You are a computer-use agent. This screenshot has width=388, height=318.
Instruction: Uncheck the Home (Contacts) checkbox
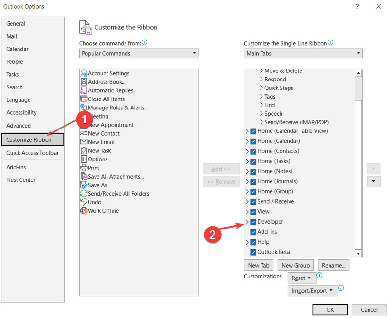(x=253, y=151)
